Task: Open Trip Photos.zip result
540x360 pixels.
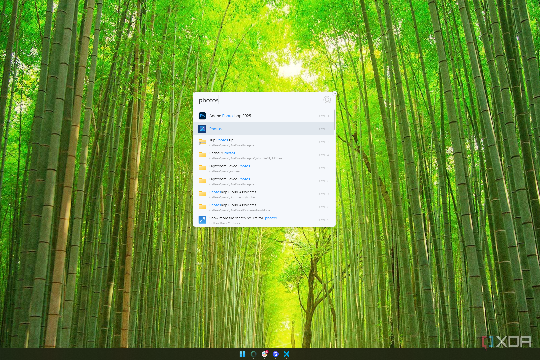Action: point(264,142)
